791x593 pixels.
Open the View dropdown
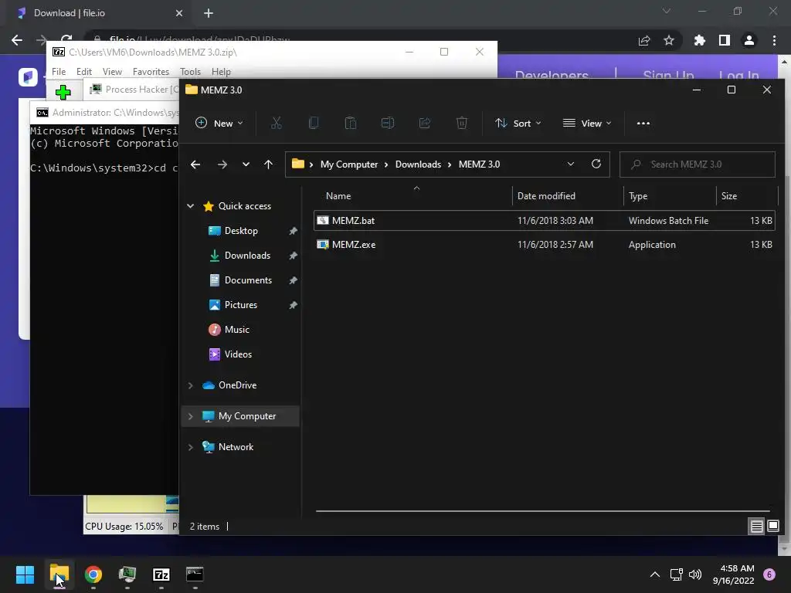click(x=587, y=123)
